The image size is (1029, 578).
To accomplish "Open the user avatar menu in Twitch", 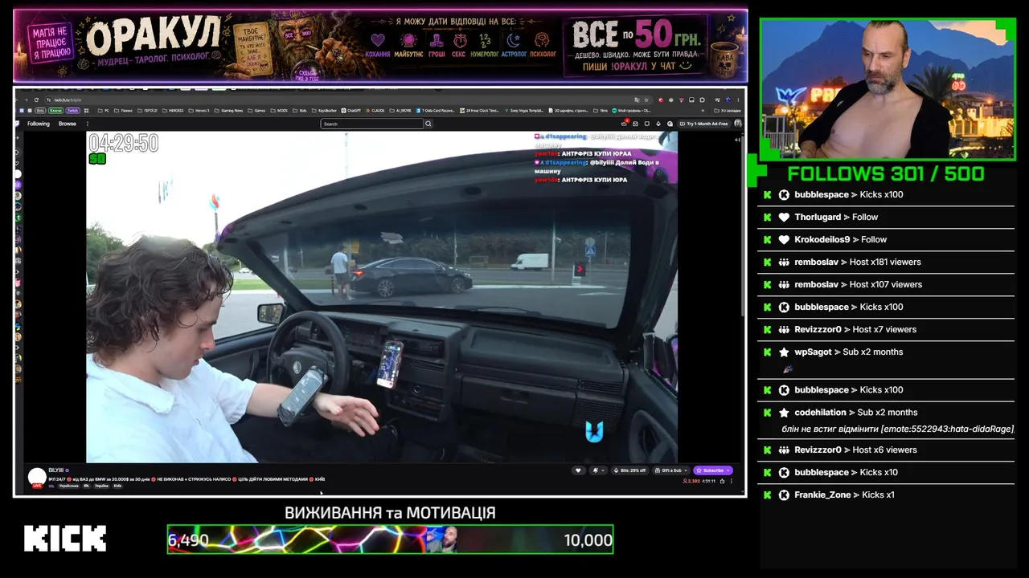I will point(738,124).
